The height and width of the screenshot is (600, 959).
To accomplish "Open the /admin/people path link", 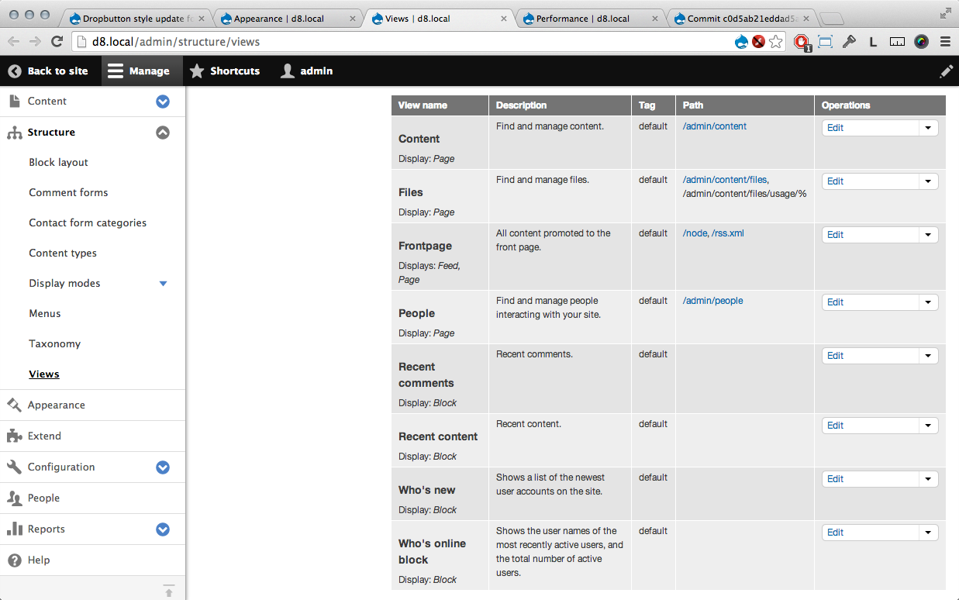I will tap(713, 301).
